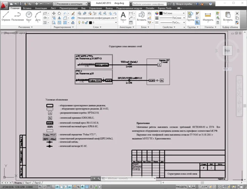Viewport: 247px width, 189px height.
Task: Click the keyword search input field
Action: [x=147, y=3]
